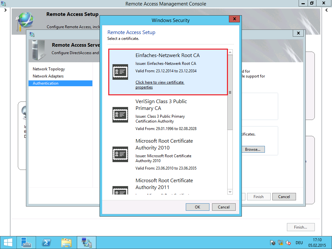The width and height of the screenshot is (332, 249).
Task: Click scroll down arrow in certificate list
Action: click(230, 192)
